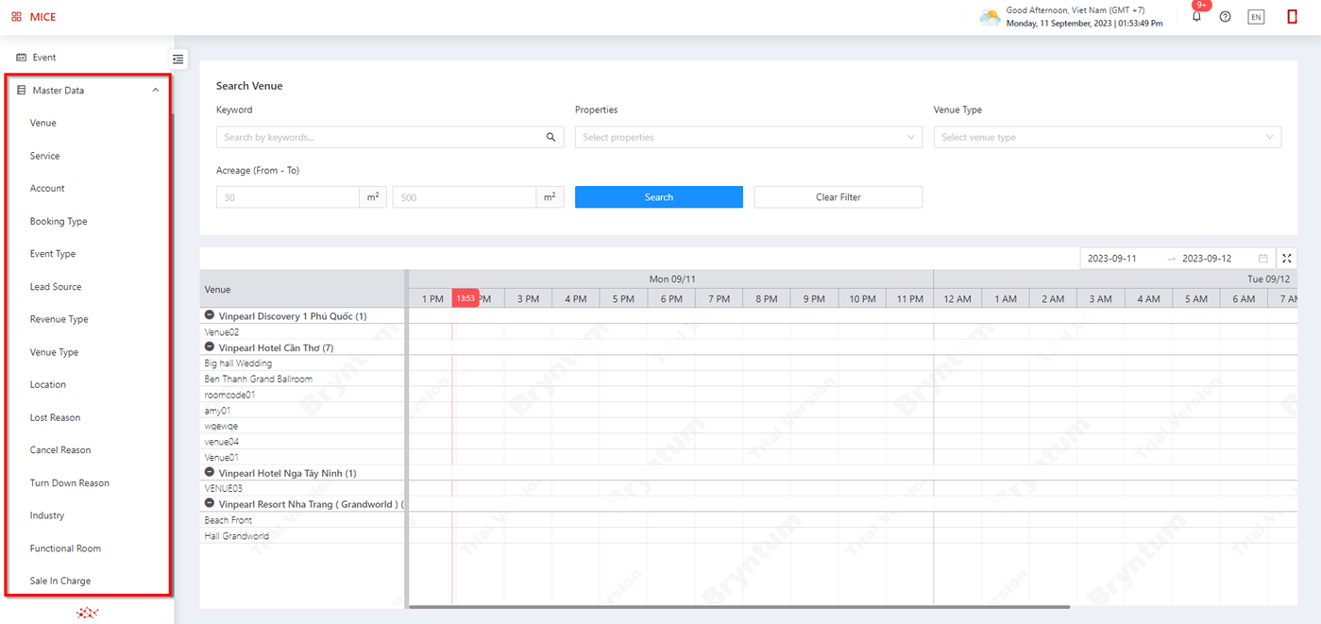Screen dimensions: 1321x624
Task: Collapse the Vinpearl Discovery 1 Phú Quốc group
Action: pos(210,315)
